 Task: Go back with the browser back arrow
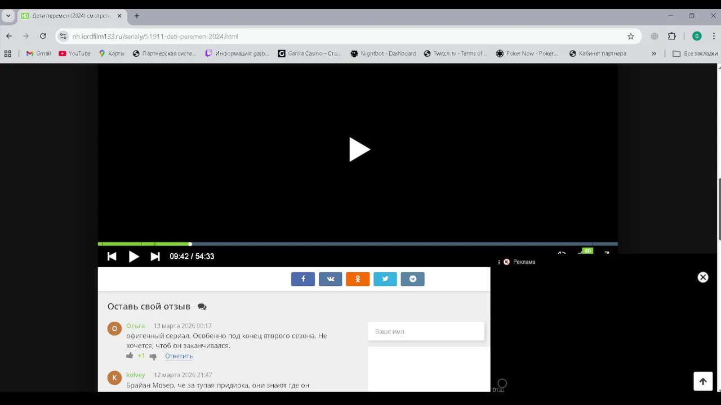9,36
